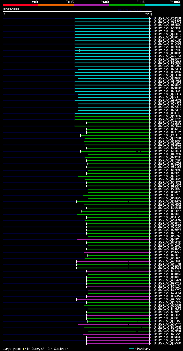Open hit UniRef100_C5XHA9
This screenshot has height=351, width=183.
168,28
